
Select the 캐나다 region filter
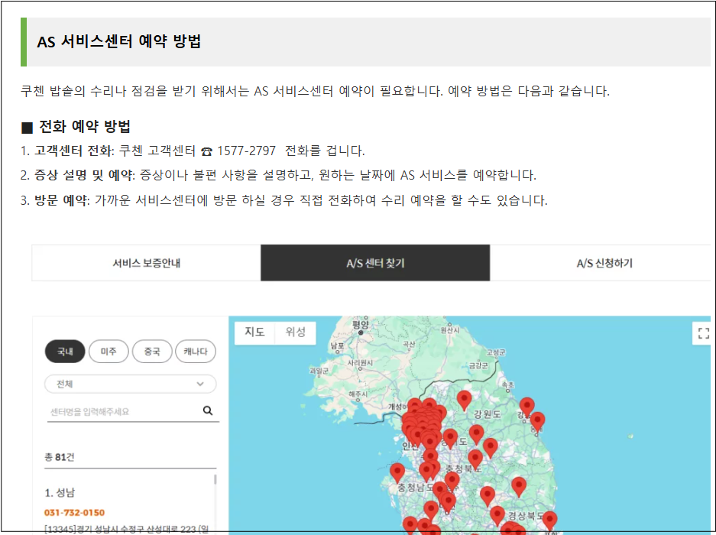196,352
